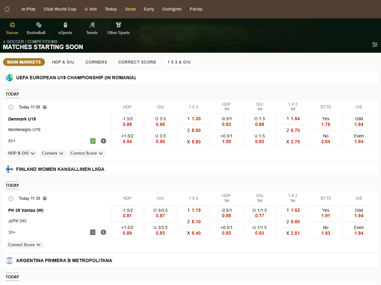Screen dimensions: 381x285
Task: Click the Finland Women Kansallinen Liiga header
Action: tap(190, 169)
